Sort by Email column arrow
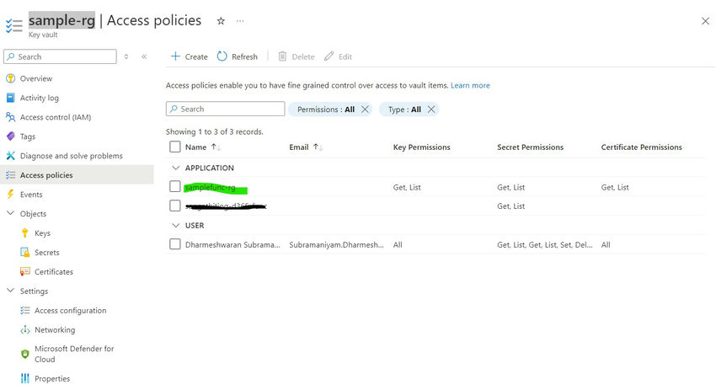 coord(318,147)
